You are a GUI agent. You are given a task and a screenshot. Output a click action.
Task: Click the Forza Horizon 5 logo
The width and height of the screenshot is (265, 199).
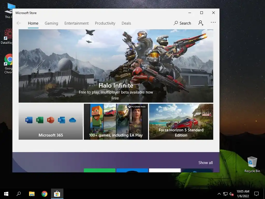202,114
